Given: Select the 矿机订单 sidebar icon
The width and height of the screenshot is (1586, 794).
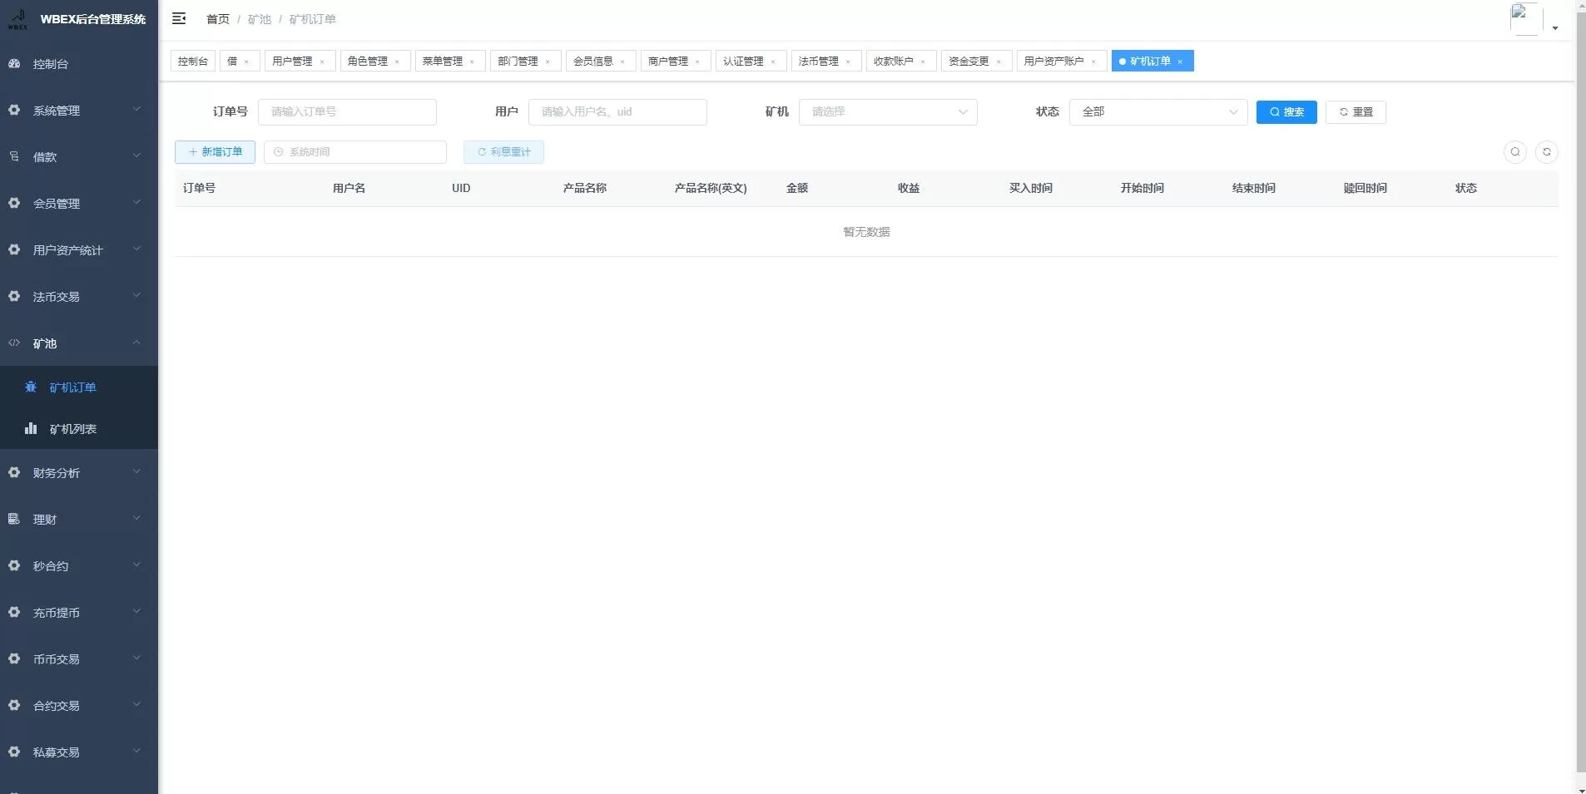Looking at the screenshot, I should pos(30,387).
